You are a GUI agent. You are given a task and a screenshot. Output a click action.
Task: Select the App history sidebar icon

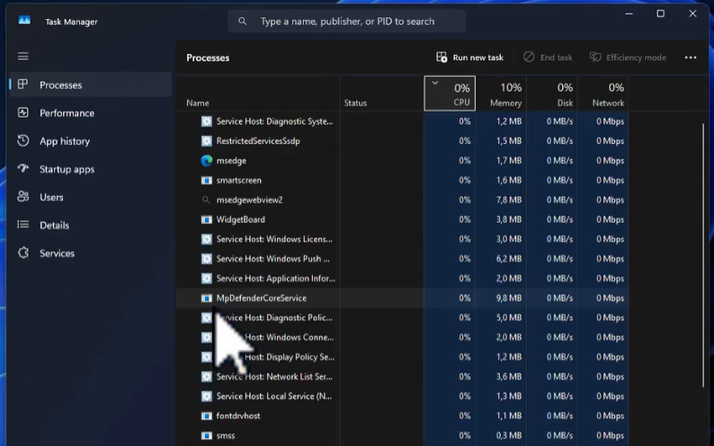coord(22,140)
